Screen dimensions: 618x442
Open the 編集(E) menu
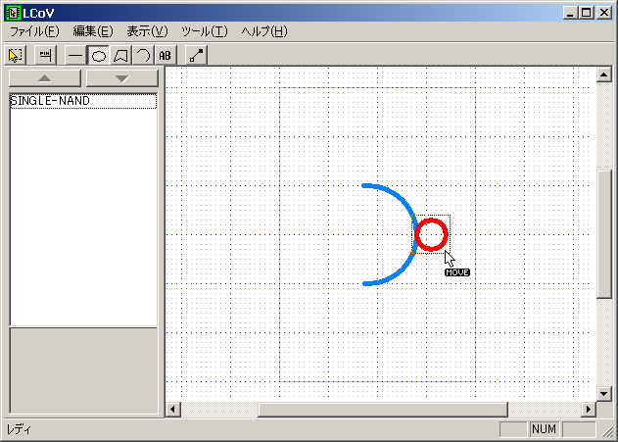click(93, 31)
